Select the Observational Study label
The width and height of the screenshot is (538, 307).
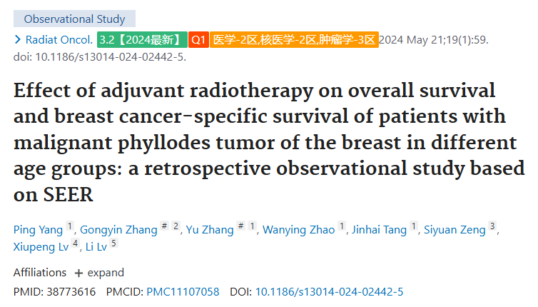click(x=74, y=19)
